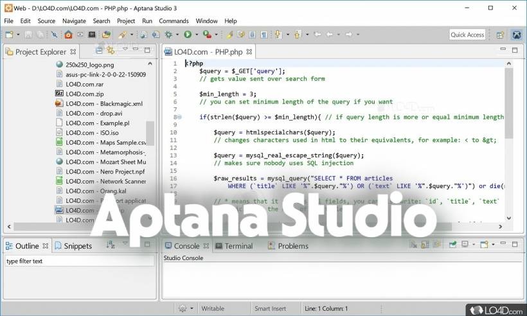
Task: Click Project Explorer scroll-up arrow
Action: [x=150, y=64]
